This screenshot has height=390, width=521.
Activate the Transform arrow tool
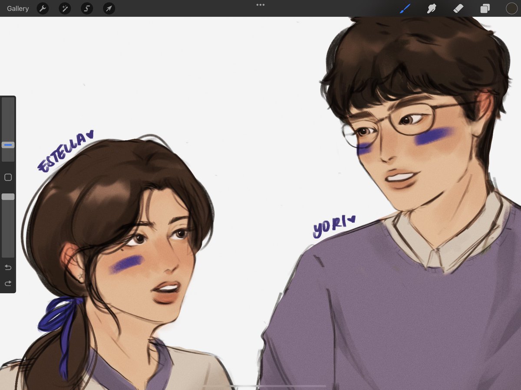(x=109, y=8)
